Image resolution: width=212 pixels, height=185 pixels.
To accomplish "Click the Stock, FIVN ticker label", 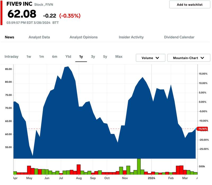I will click(x=44, y=5).
